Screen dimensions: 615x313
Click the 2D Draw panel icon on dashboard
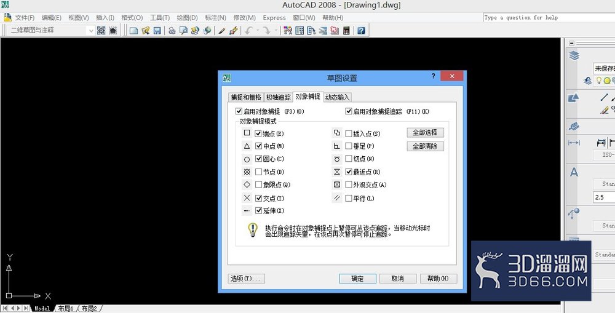point(573,98)
